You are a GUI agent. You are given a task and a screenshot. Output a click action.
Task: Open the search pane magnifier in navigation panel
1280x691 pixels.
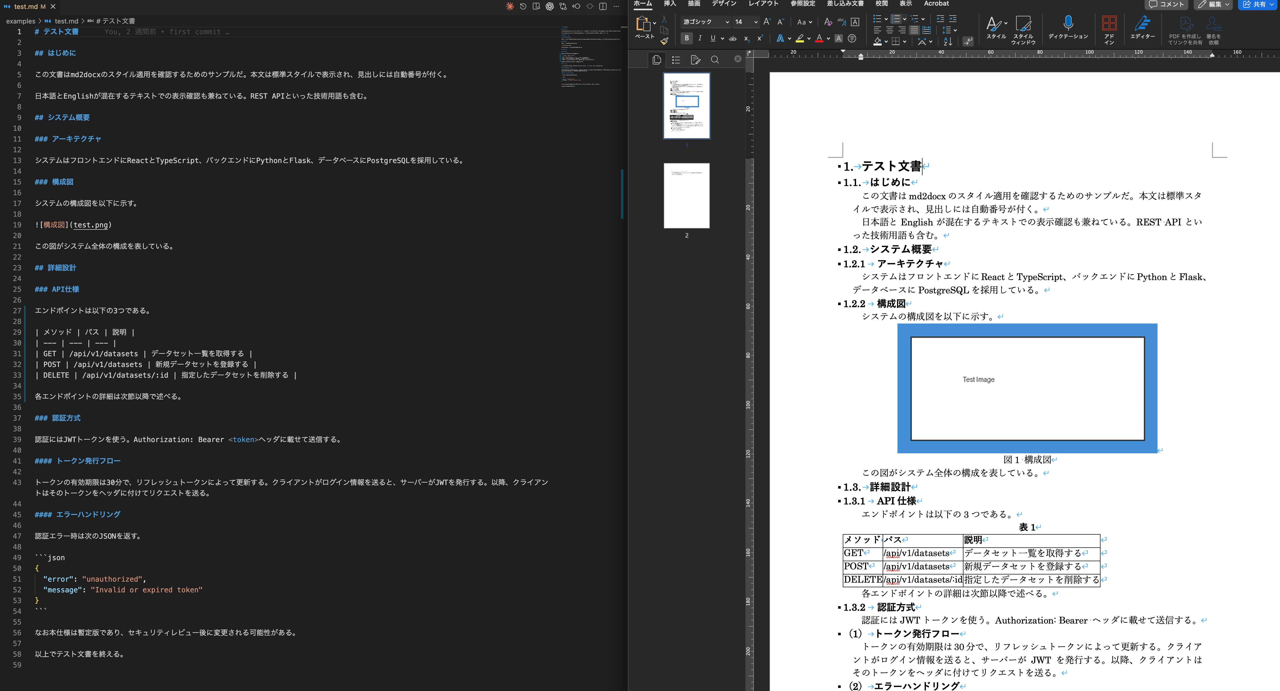coord(714,60)
